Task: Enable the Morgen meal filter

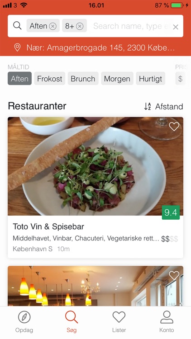Action: pos(117,79)
